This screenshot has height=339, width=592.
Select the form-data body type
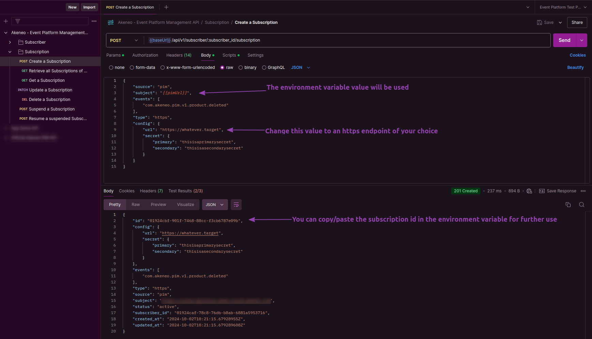tap(132, 67)
